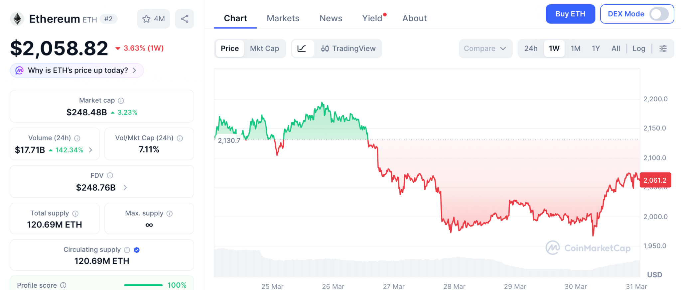
Task: Click the Ethereum logo icon
Action: (x=17, y=19)
